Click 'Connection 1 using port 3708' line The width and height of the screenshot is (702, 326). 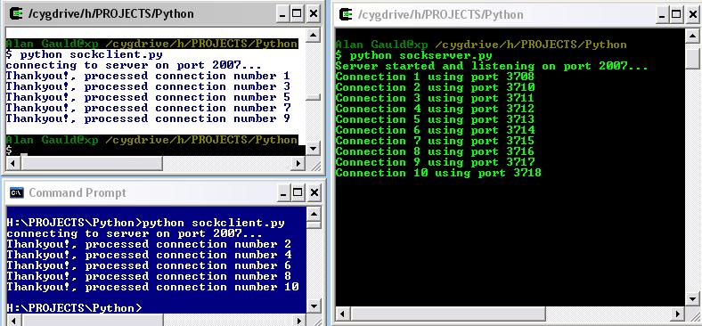pos(435,77)
